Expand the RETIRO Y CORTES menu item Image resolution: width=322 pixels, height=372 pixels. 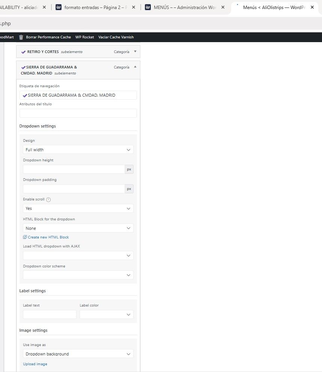pyautogui.click(x=135, y=52)
